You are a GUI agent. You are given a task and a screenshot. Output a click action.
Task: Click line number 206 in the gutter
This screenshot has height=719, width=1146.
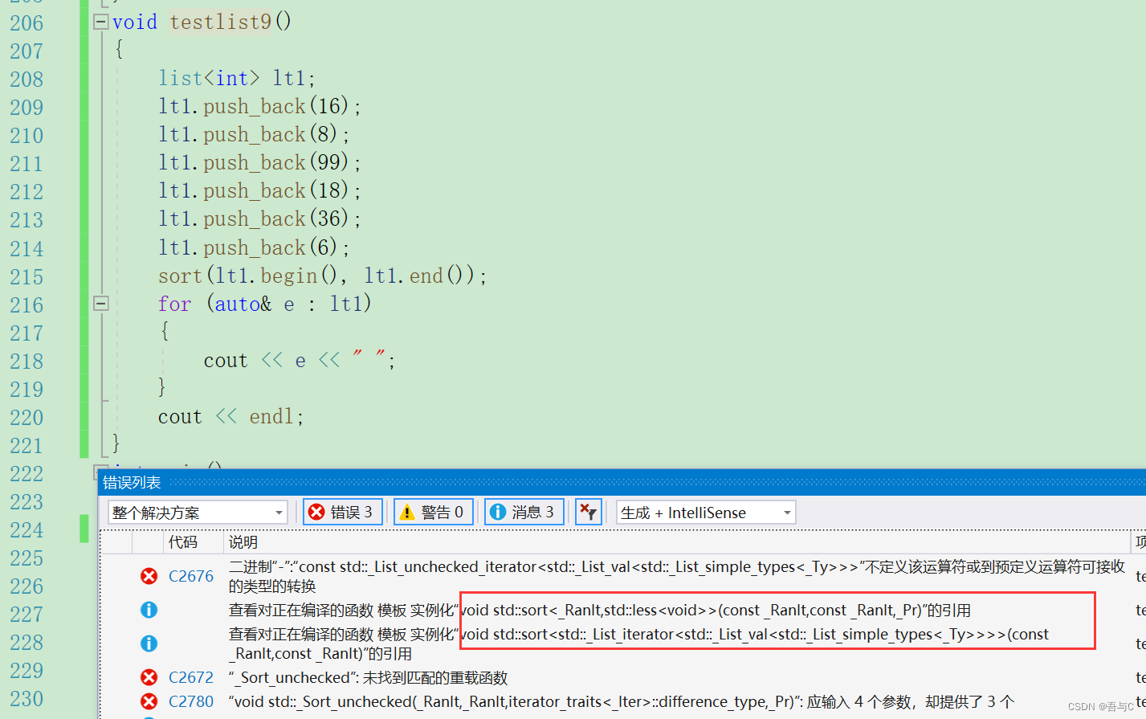pyautogui.click(x=27, y=22)
